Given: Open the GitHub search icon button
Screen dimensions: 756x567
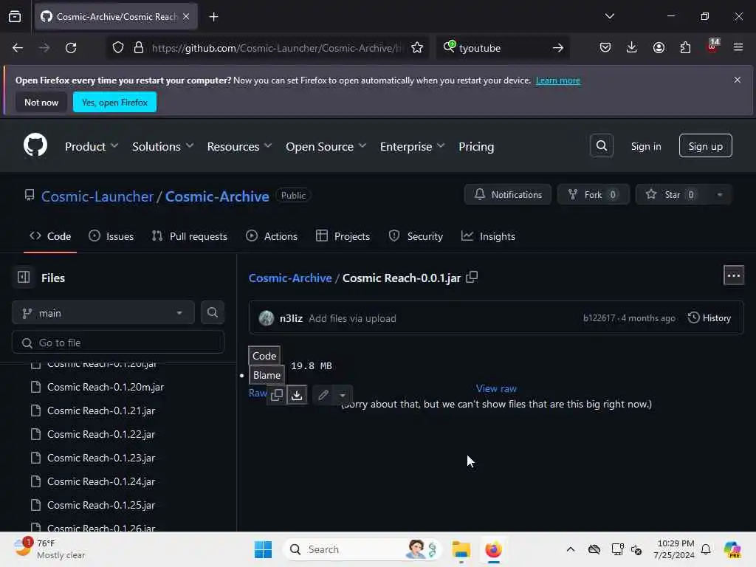Looking at the screenshot, I should tap(601, 145).
